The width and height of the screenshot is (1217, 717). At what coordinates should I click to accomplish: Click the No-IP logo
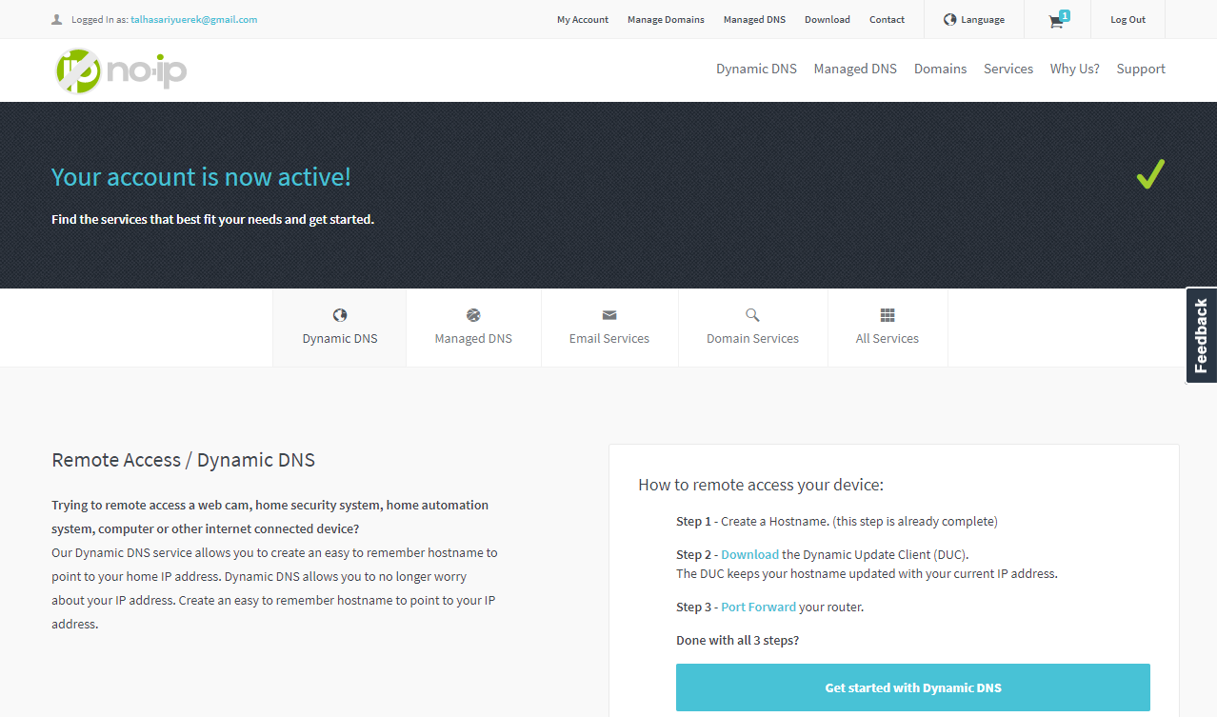(120, 70)
